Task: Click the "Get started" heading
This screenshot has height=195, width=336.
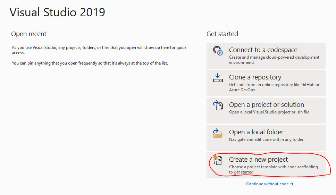Action: [222, 34]
